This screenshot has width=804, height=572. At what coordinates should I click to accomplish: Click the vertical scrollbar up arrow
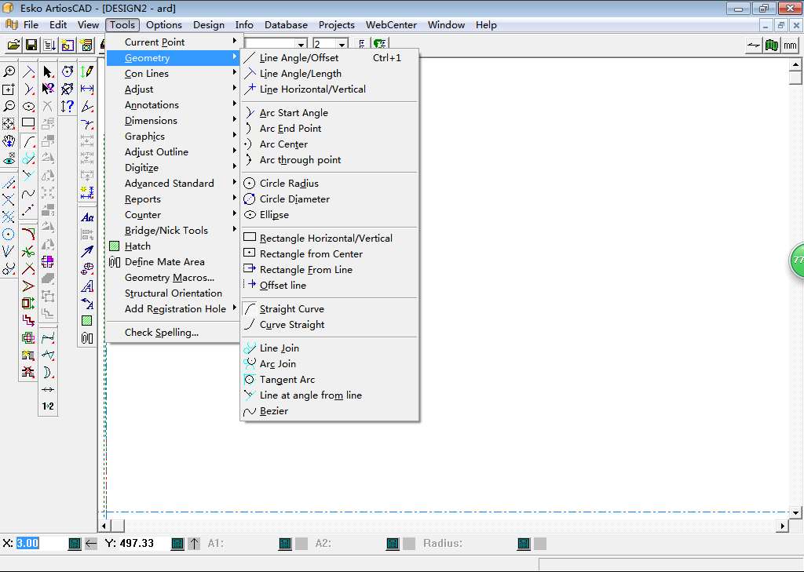point(795,65)
